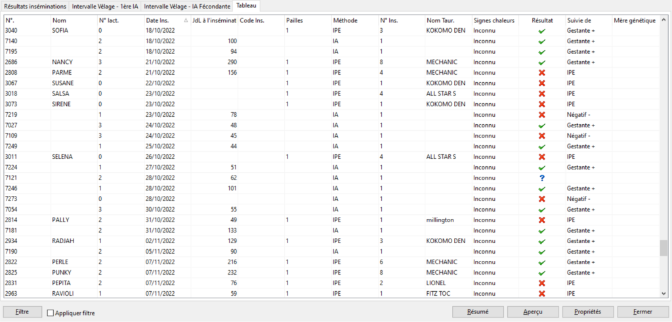Switch to the Résultats inséminations tab

[x=35, y=6]
